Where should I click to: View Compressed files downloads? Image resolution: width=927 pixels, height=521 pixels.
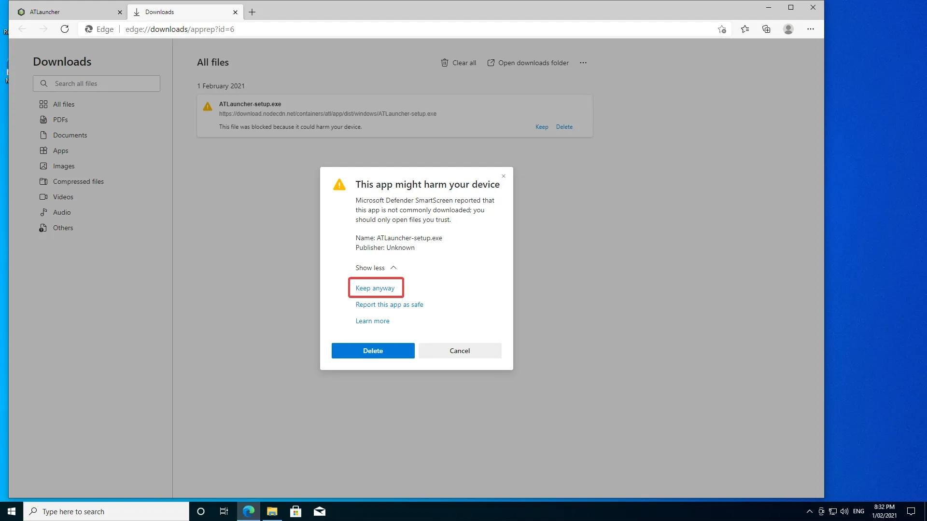pyautogui.click(x=78, y=181)
